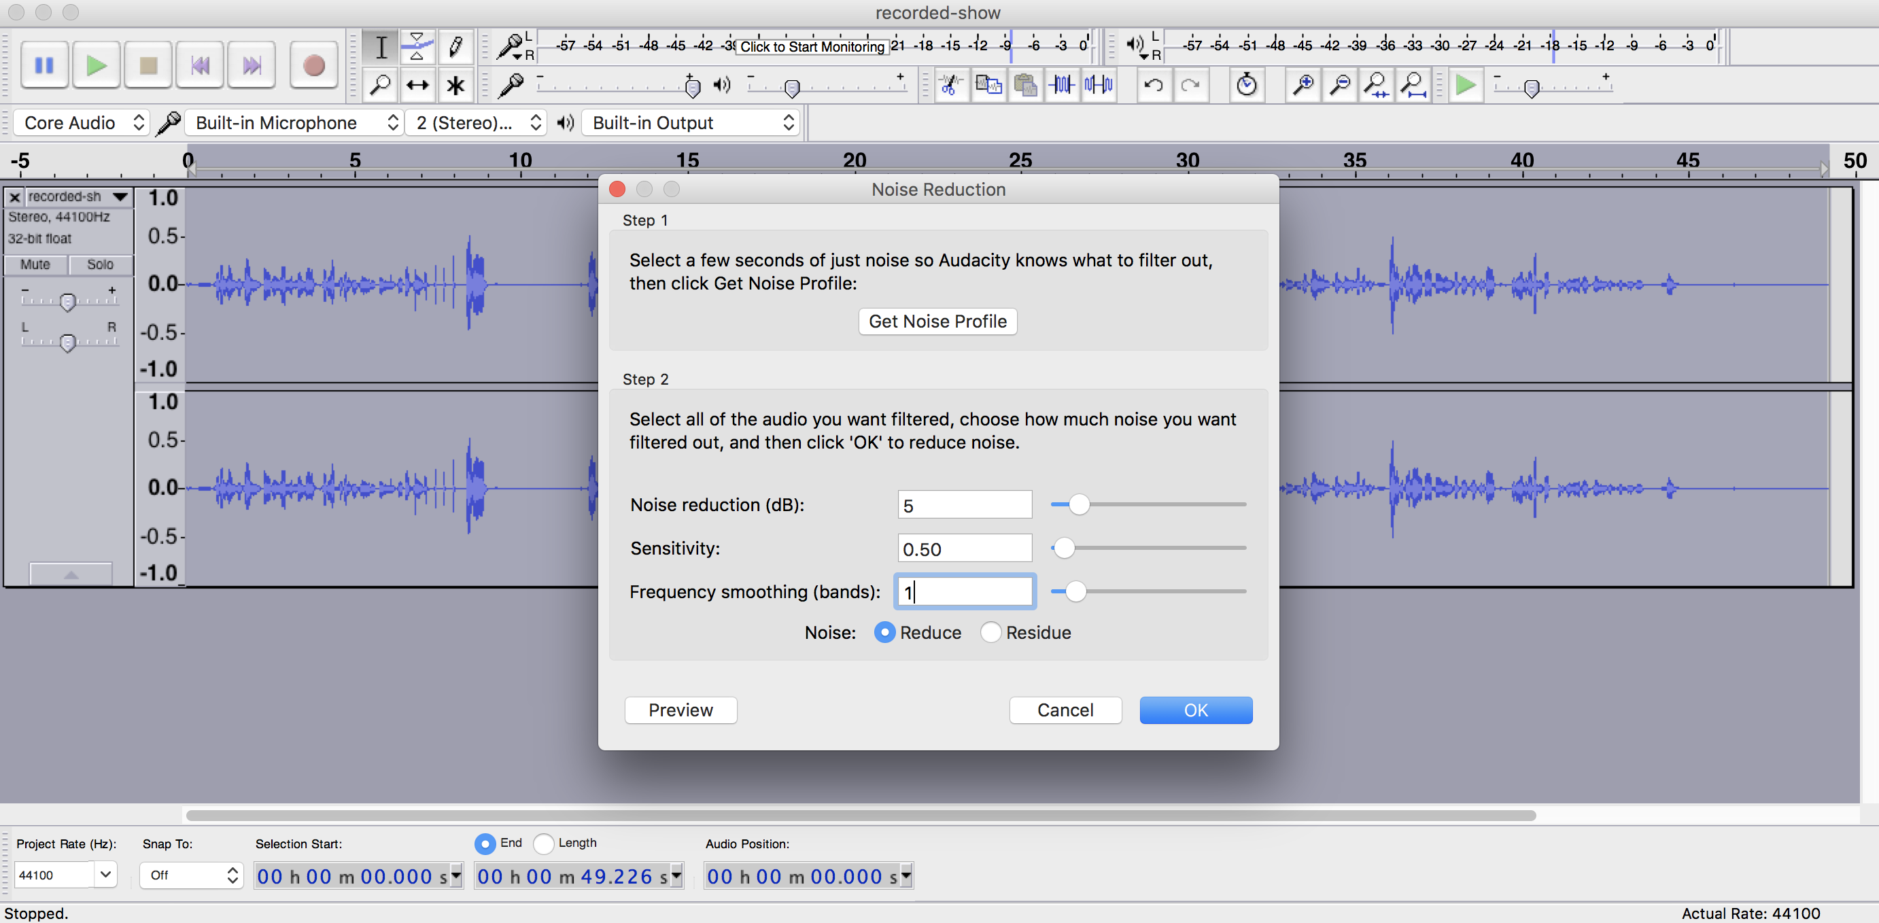Screen dimensions: 1879x923
Task: Click the Cancel button
Action: click(x=1065, y=710)
